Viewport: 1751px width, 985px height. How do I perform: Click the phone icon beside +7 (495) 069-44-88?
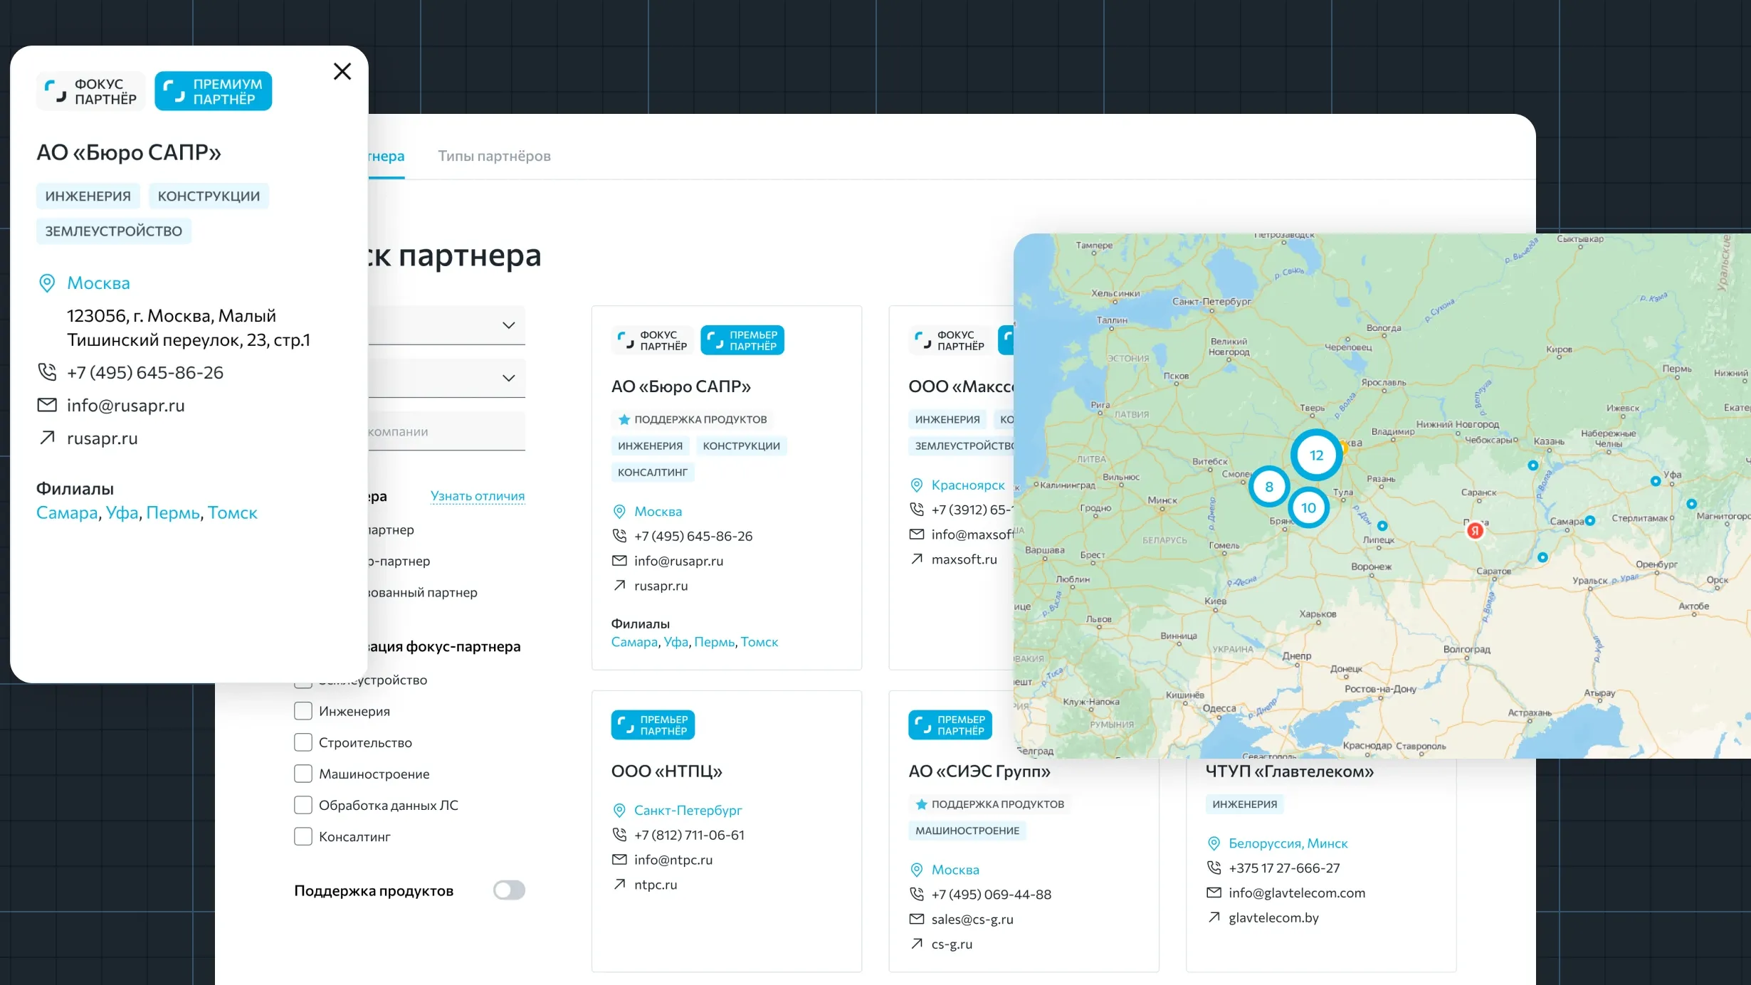coord(917,895)
